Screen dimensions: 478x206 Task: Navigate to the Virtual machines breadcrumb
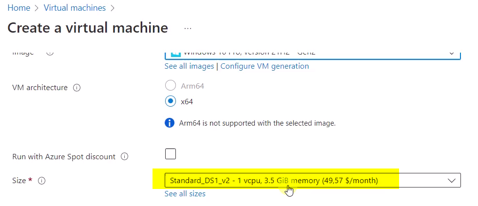(x=75, y=8)
